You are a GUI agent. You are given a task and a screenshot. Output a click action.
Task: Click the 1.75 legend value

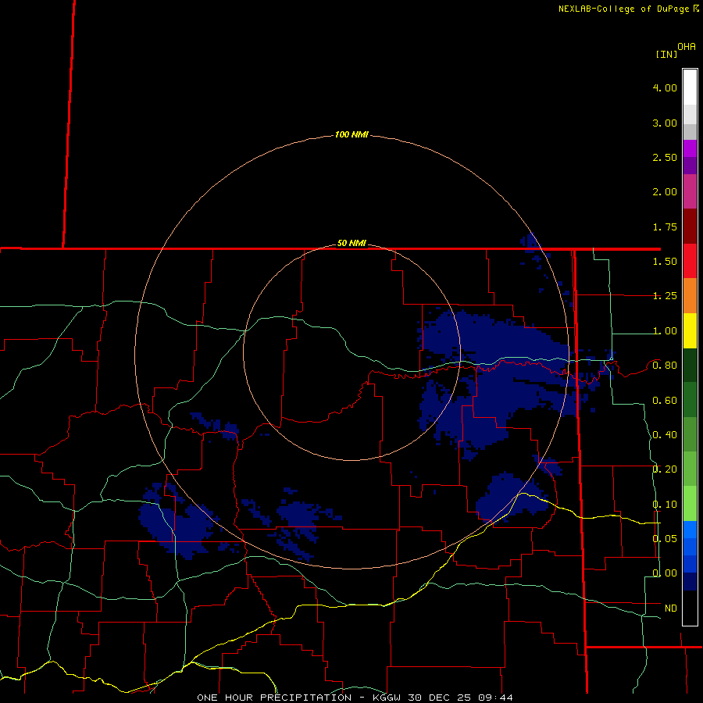665,227
